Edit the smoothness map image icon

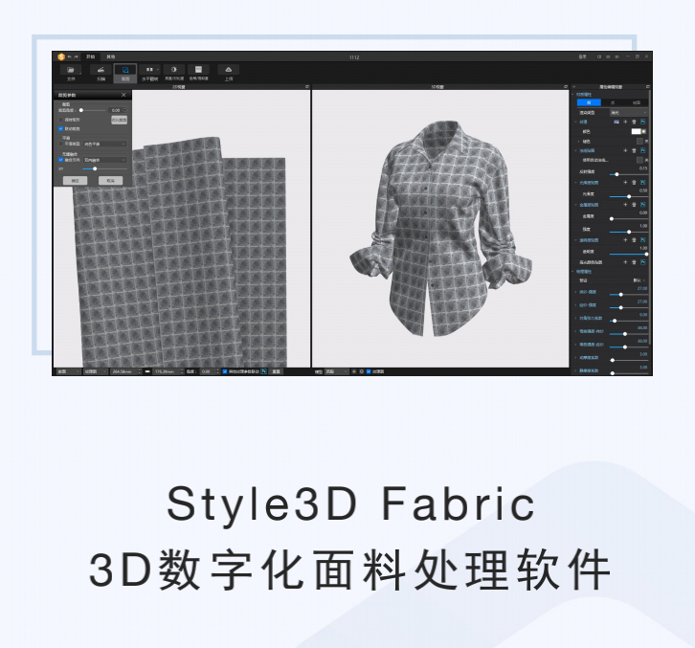click(642, 183)
